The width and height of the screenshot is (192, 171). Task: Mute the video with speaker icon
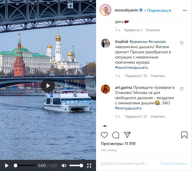pos(64,166)
